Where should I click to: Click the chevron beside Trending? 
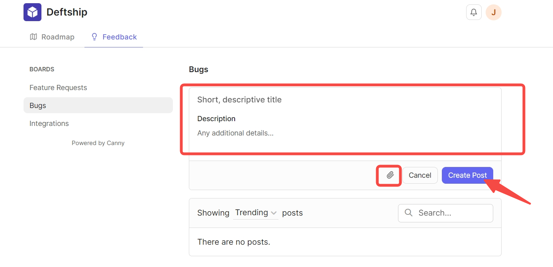click(x=274, y=213)
